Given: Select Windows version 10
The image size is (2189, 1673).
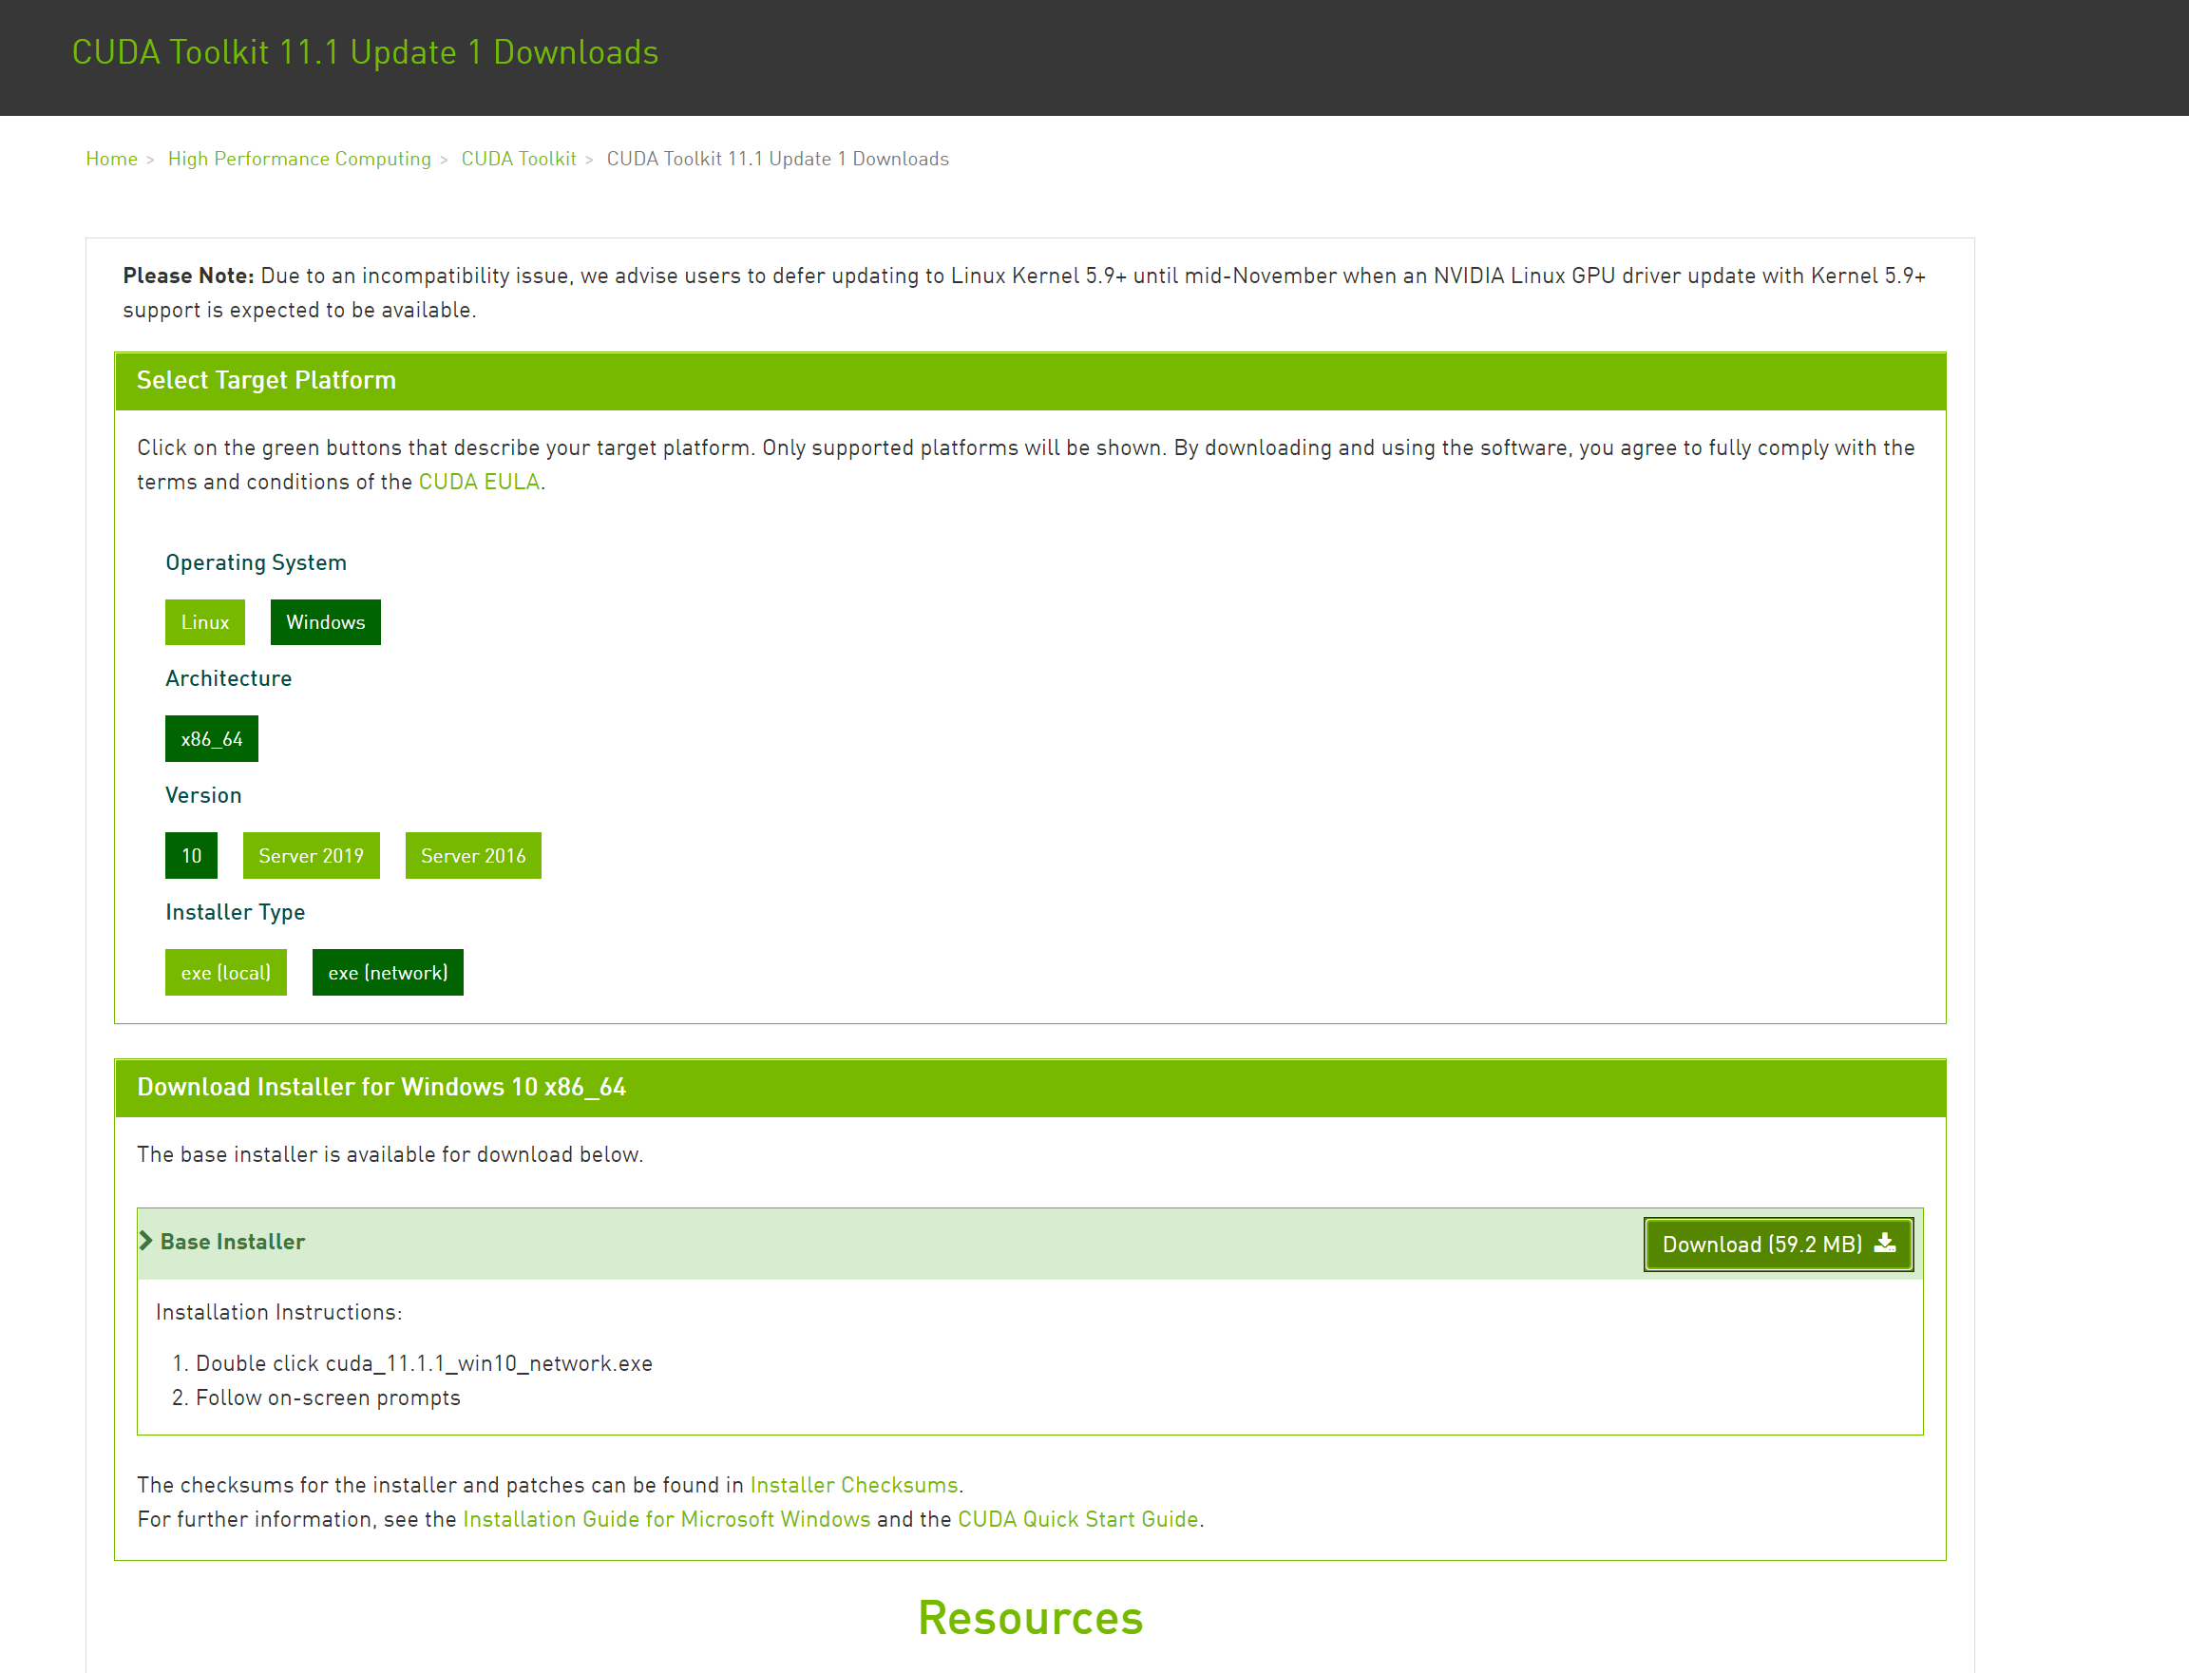Looking at the screenshot, I should 191,855.
